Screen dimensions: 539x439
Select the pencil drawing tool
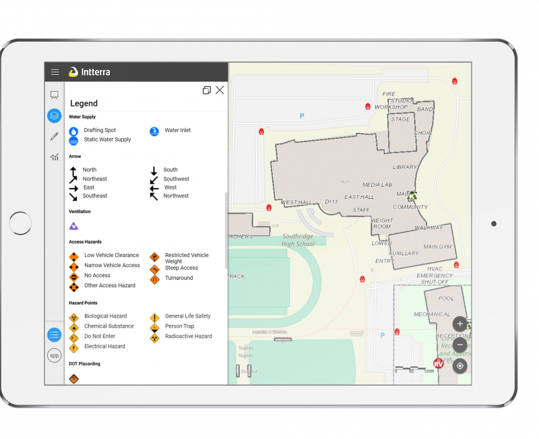pos(55,136)
